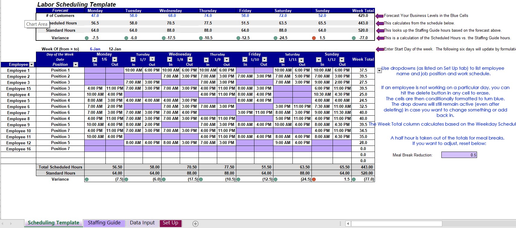Open the Position column filter dropdown
This screenshot has height=228, width=516.
tap(76, 65)
